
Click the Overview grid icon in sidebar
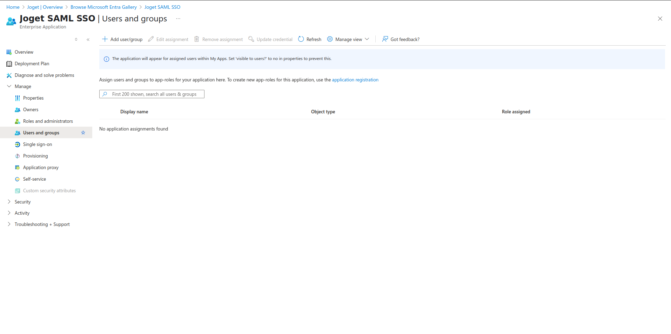click(x=9, y=52)
